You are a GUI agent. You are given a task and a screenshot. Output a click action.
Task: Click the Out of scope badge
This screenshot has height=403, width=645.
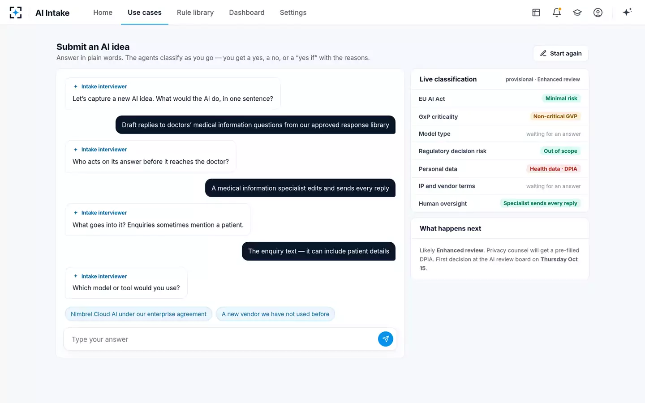560,151
